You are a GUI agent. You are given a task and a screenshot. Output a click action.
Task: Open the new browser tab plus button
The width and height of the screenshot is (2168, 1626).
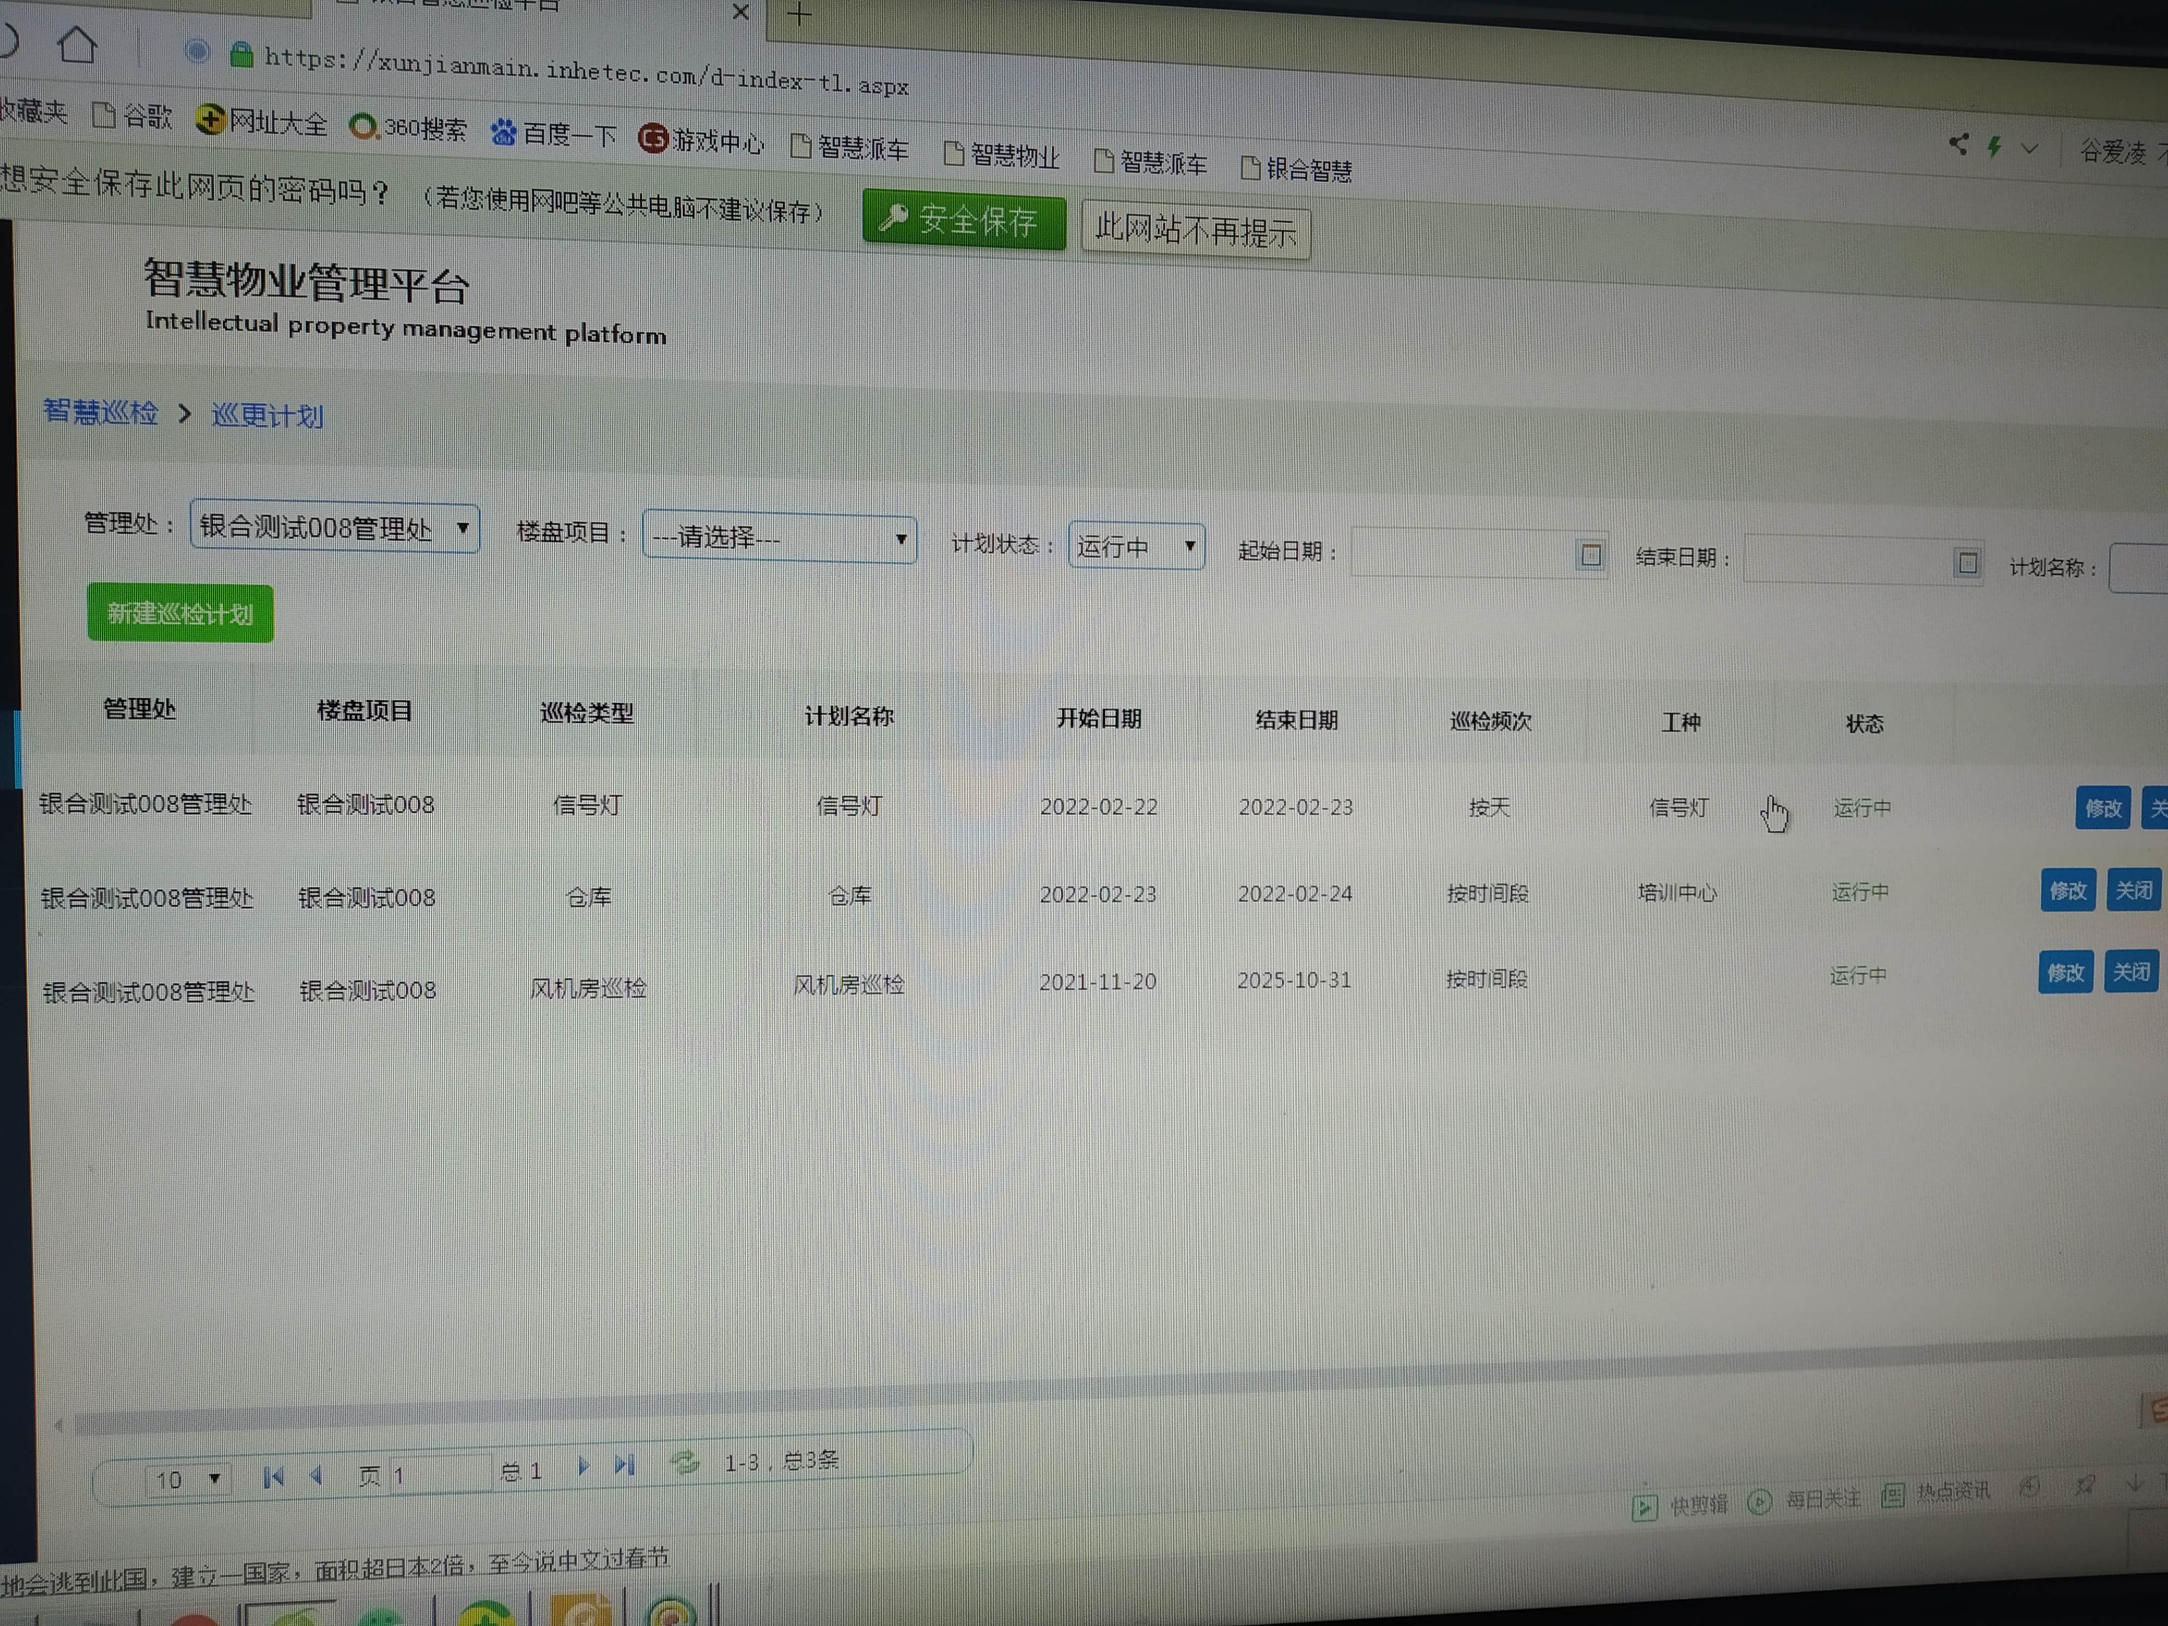[x=799, y=14]
